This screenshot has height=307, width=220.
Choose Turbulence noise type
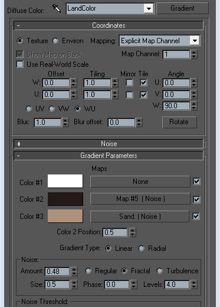point(160,271)
